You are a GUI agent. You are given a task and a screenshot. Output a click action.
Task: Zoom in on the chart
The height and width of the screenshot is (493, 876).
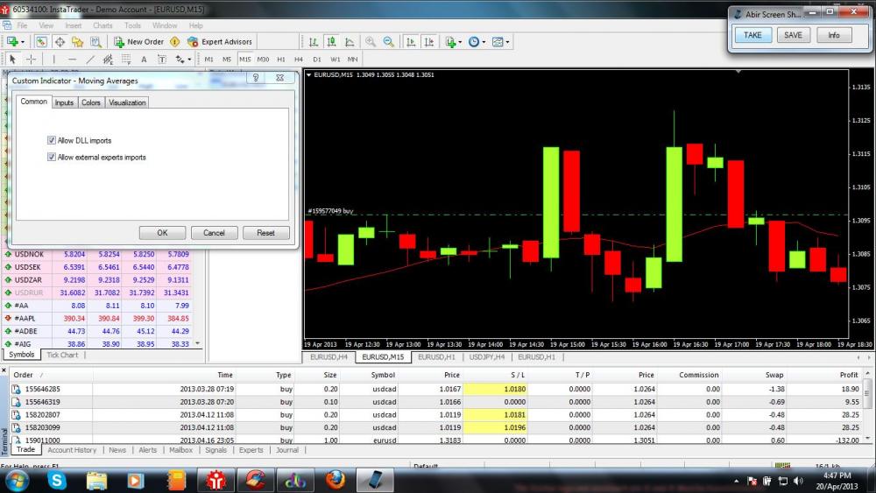click(x=371, y=42)
